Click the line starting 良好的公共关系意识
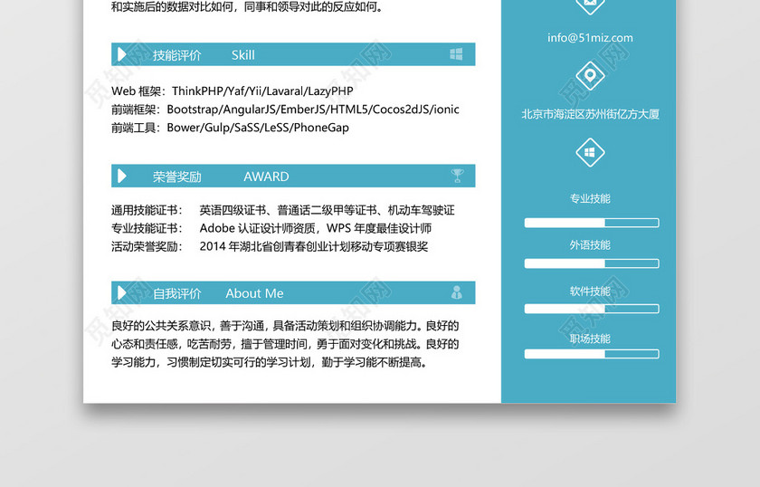 coord(285,326)
